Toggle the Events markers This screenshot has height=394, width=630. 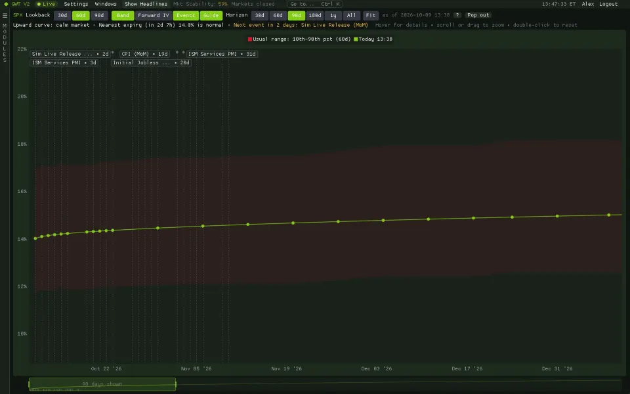click(x=186, y=15)
